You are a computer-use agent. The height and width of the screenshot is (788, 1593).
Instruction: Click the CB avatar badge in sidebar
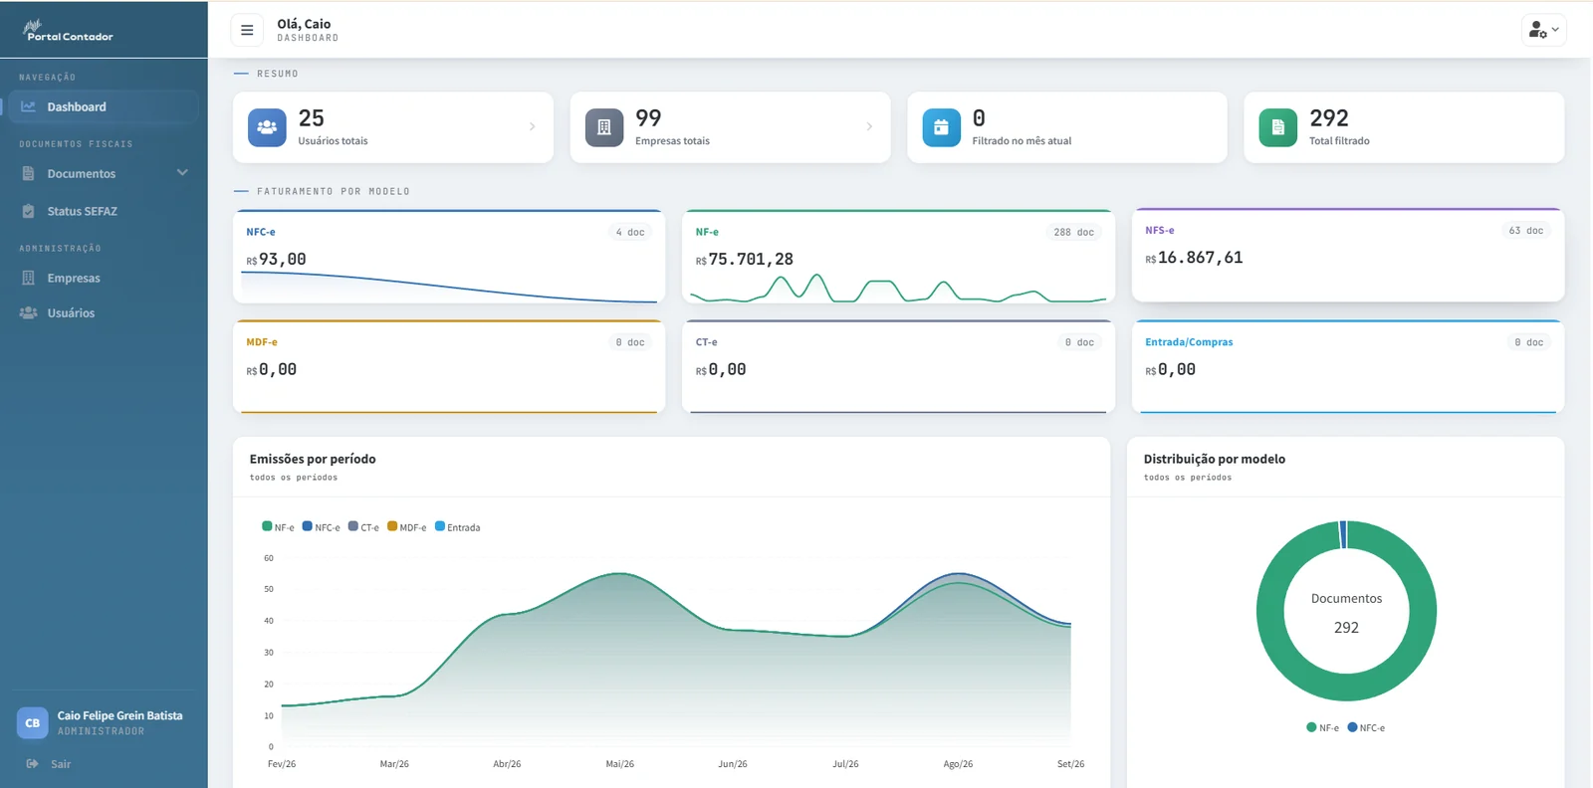[x=33, y=723]
